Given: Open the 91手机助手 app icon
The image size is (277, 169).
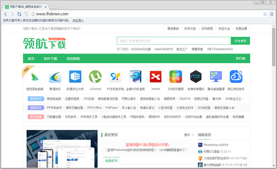Looking at the screenshot, I should click(115, 77).
